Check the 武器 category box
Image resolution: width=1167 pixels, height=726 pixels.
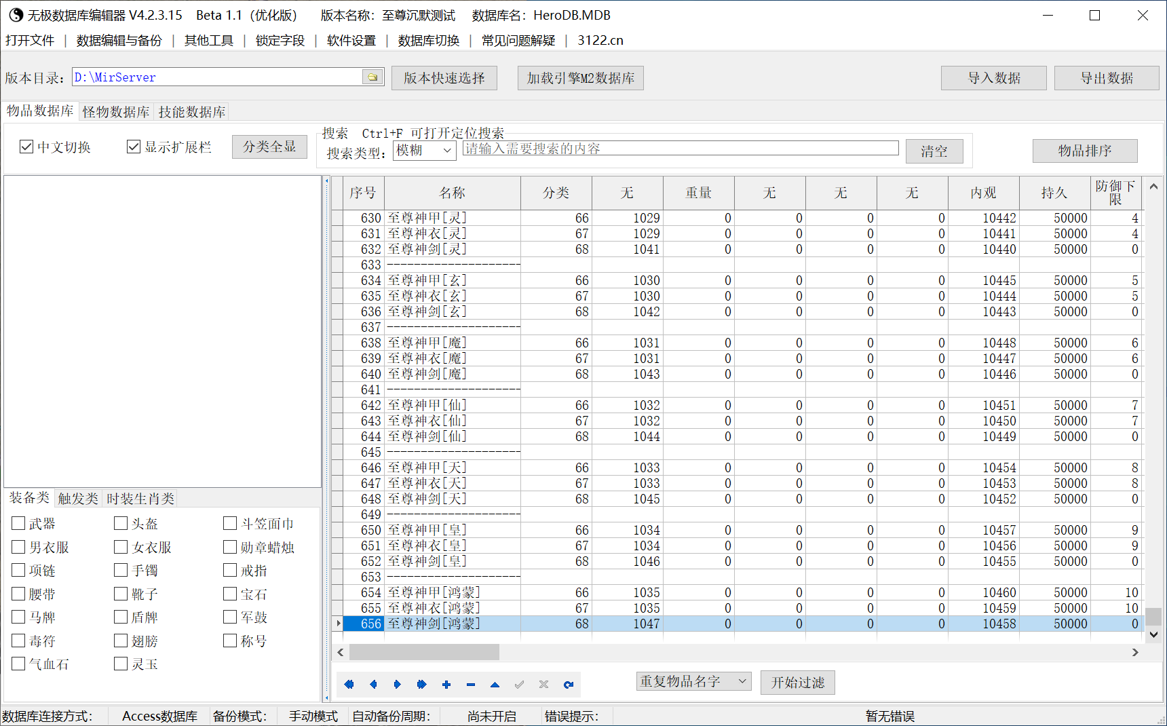18,523
